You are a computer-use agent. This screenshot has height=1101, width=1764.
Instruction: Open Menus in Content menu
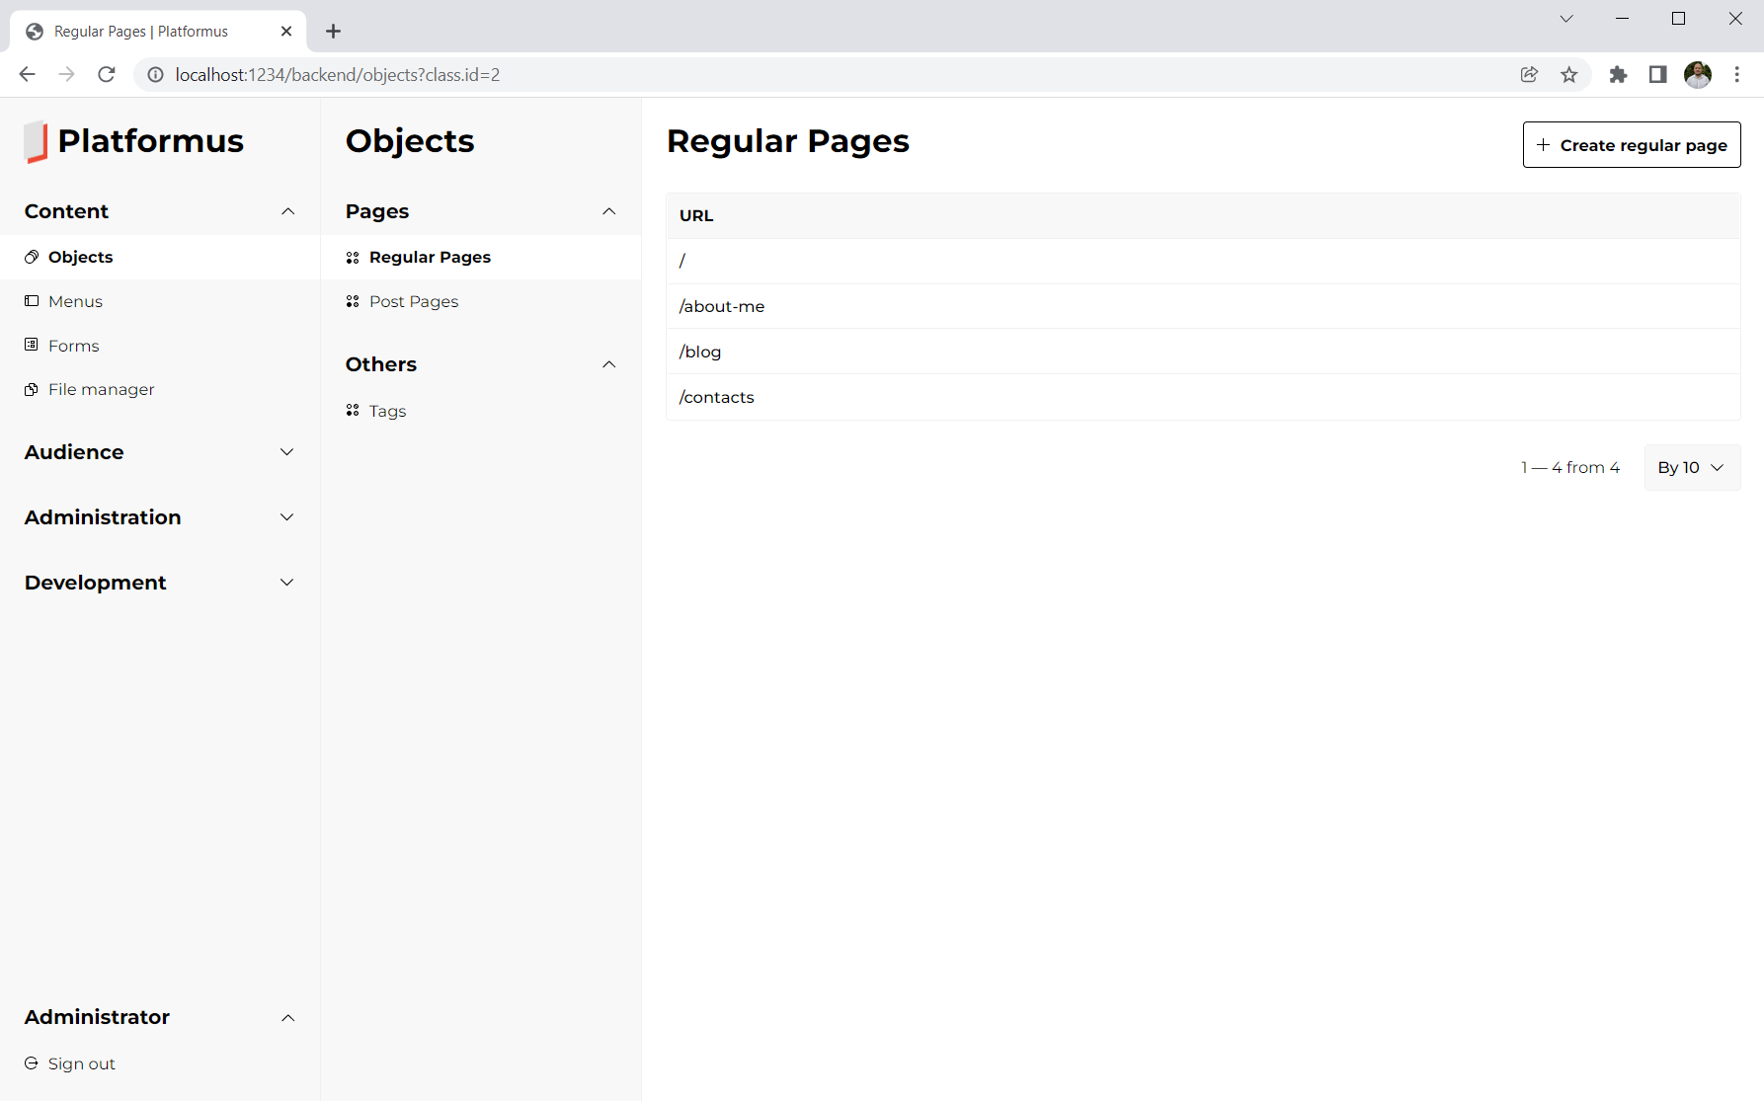(x=160, y=301)
